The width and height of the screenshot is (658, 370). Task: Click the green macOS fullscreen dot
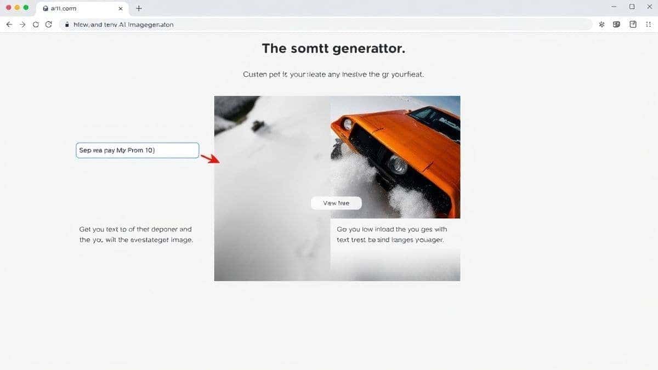coord(26,8)
